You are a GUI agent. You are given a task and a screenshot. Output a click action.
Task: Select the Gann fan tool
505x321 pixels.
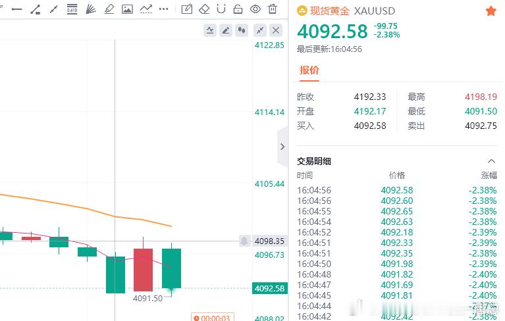(x=91, y=9)
